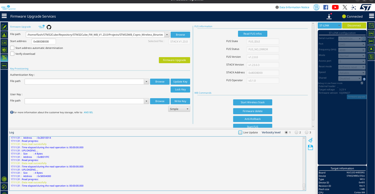Viewport: 375px width, 194px height.
Task: Select verbosity level 1 radio button
Action: tap(286, 132)
